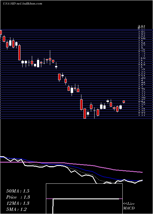Select the 'Price : 1.3' label

[x=18, y=197]
